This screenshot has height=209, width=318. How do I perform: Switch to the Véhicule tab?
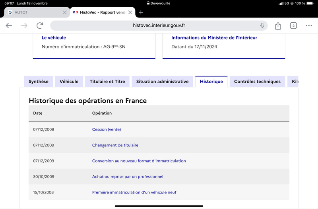[69, 82]
